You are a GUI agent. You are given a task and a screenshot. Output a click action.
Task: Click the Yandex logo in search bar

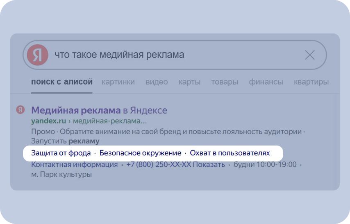(38, 55)
